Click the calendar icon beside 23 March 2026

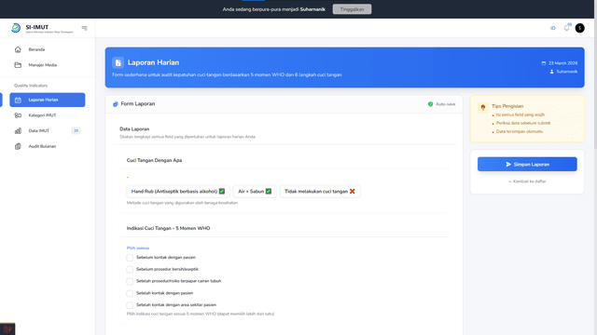pyautogui.click(x=544, y=63)
